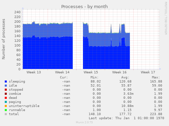Viewport: 169px width, 126px height.
Task: Click the paging legend color swatch
Action: coord(6,102)
